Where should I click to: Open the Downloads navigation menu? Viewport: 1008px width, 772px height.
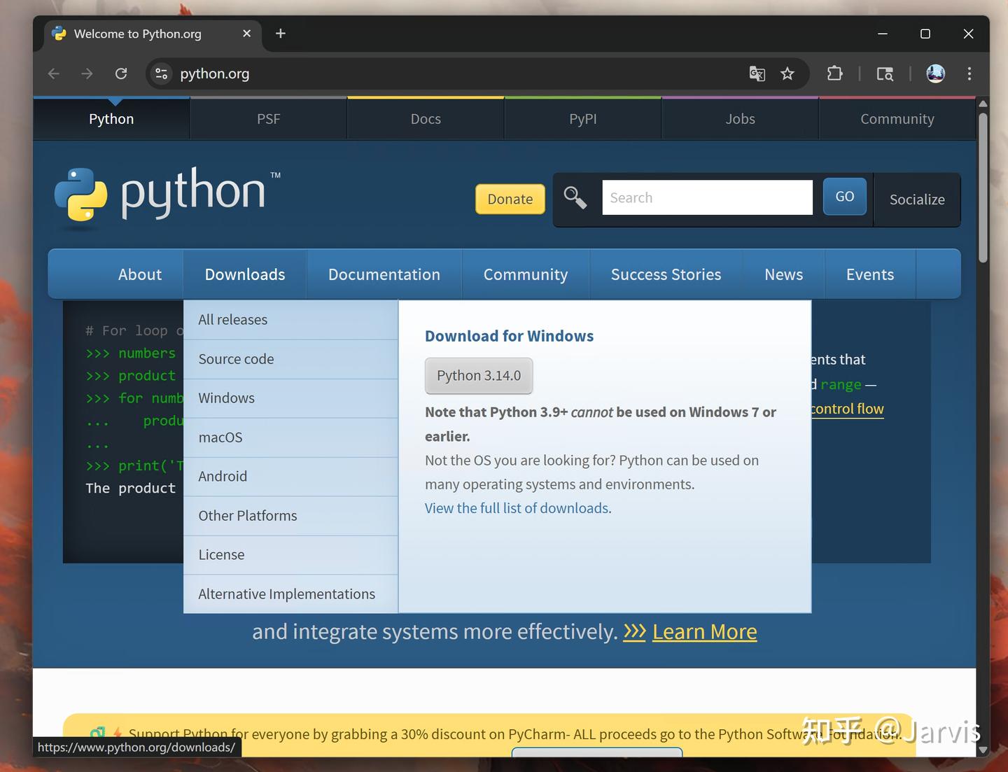(x=245, y=274)
